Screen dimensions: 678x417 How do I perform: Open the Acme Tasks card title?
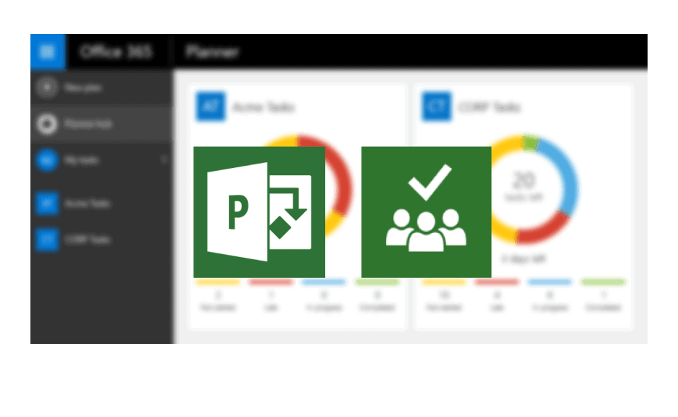click(x=264, y=107)
